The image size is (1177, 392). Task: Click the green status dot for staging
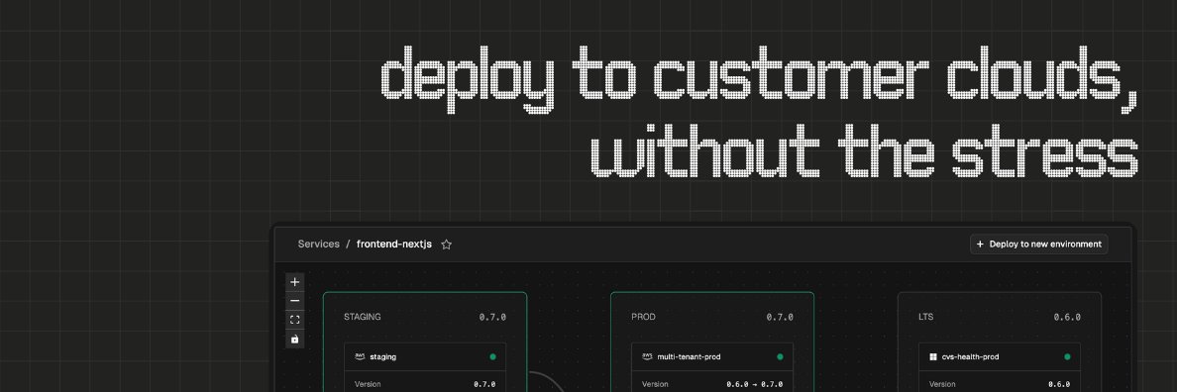492,356
